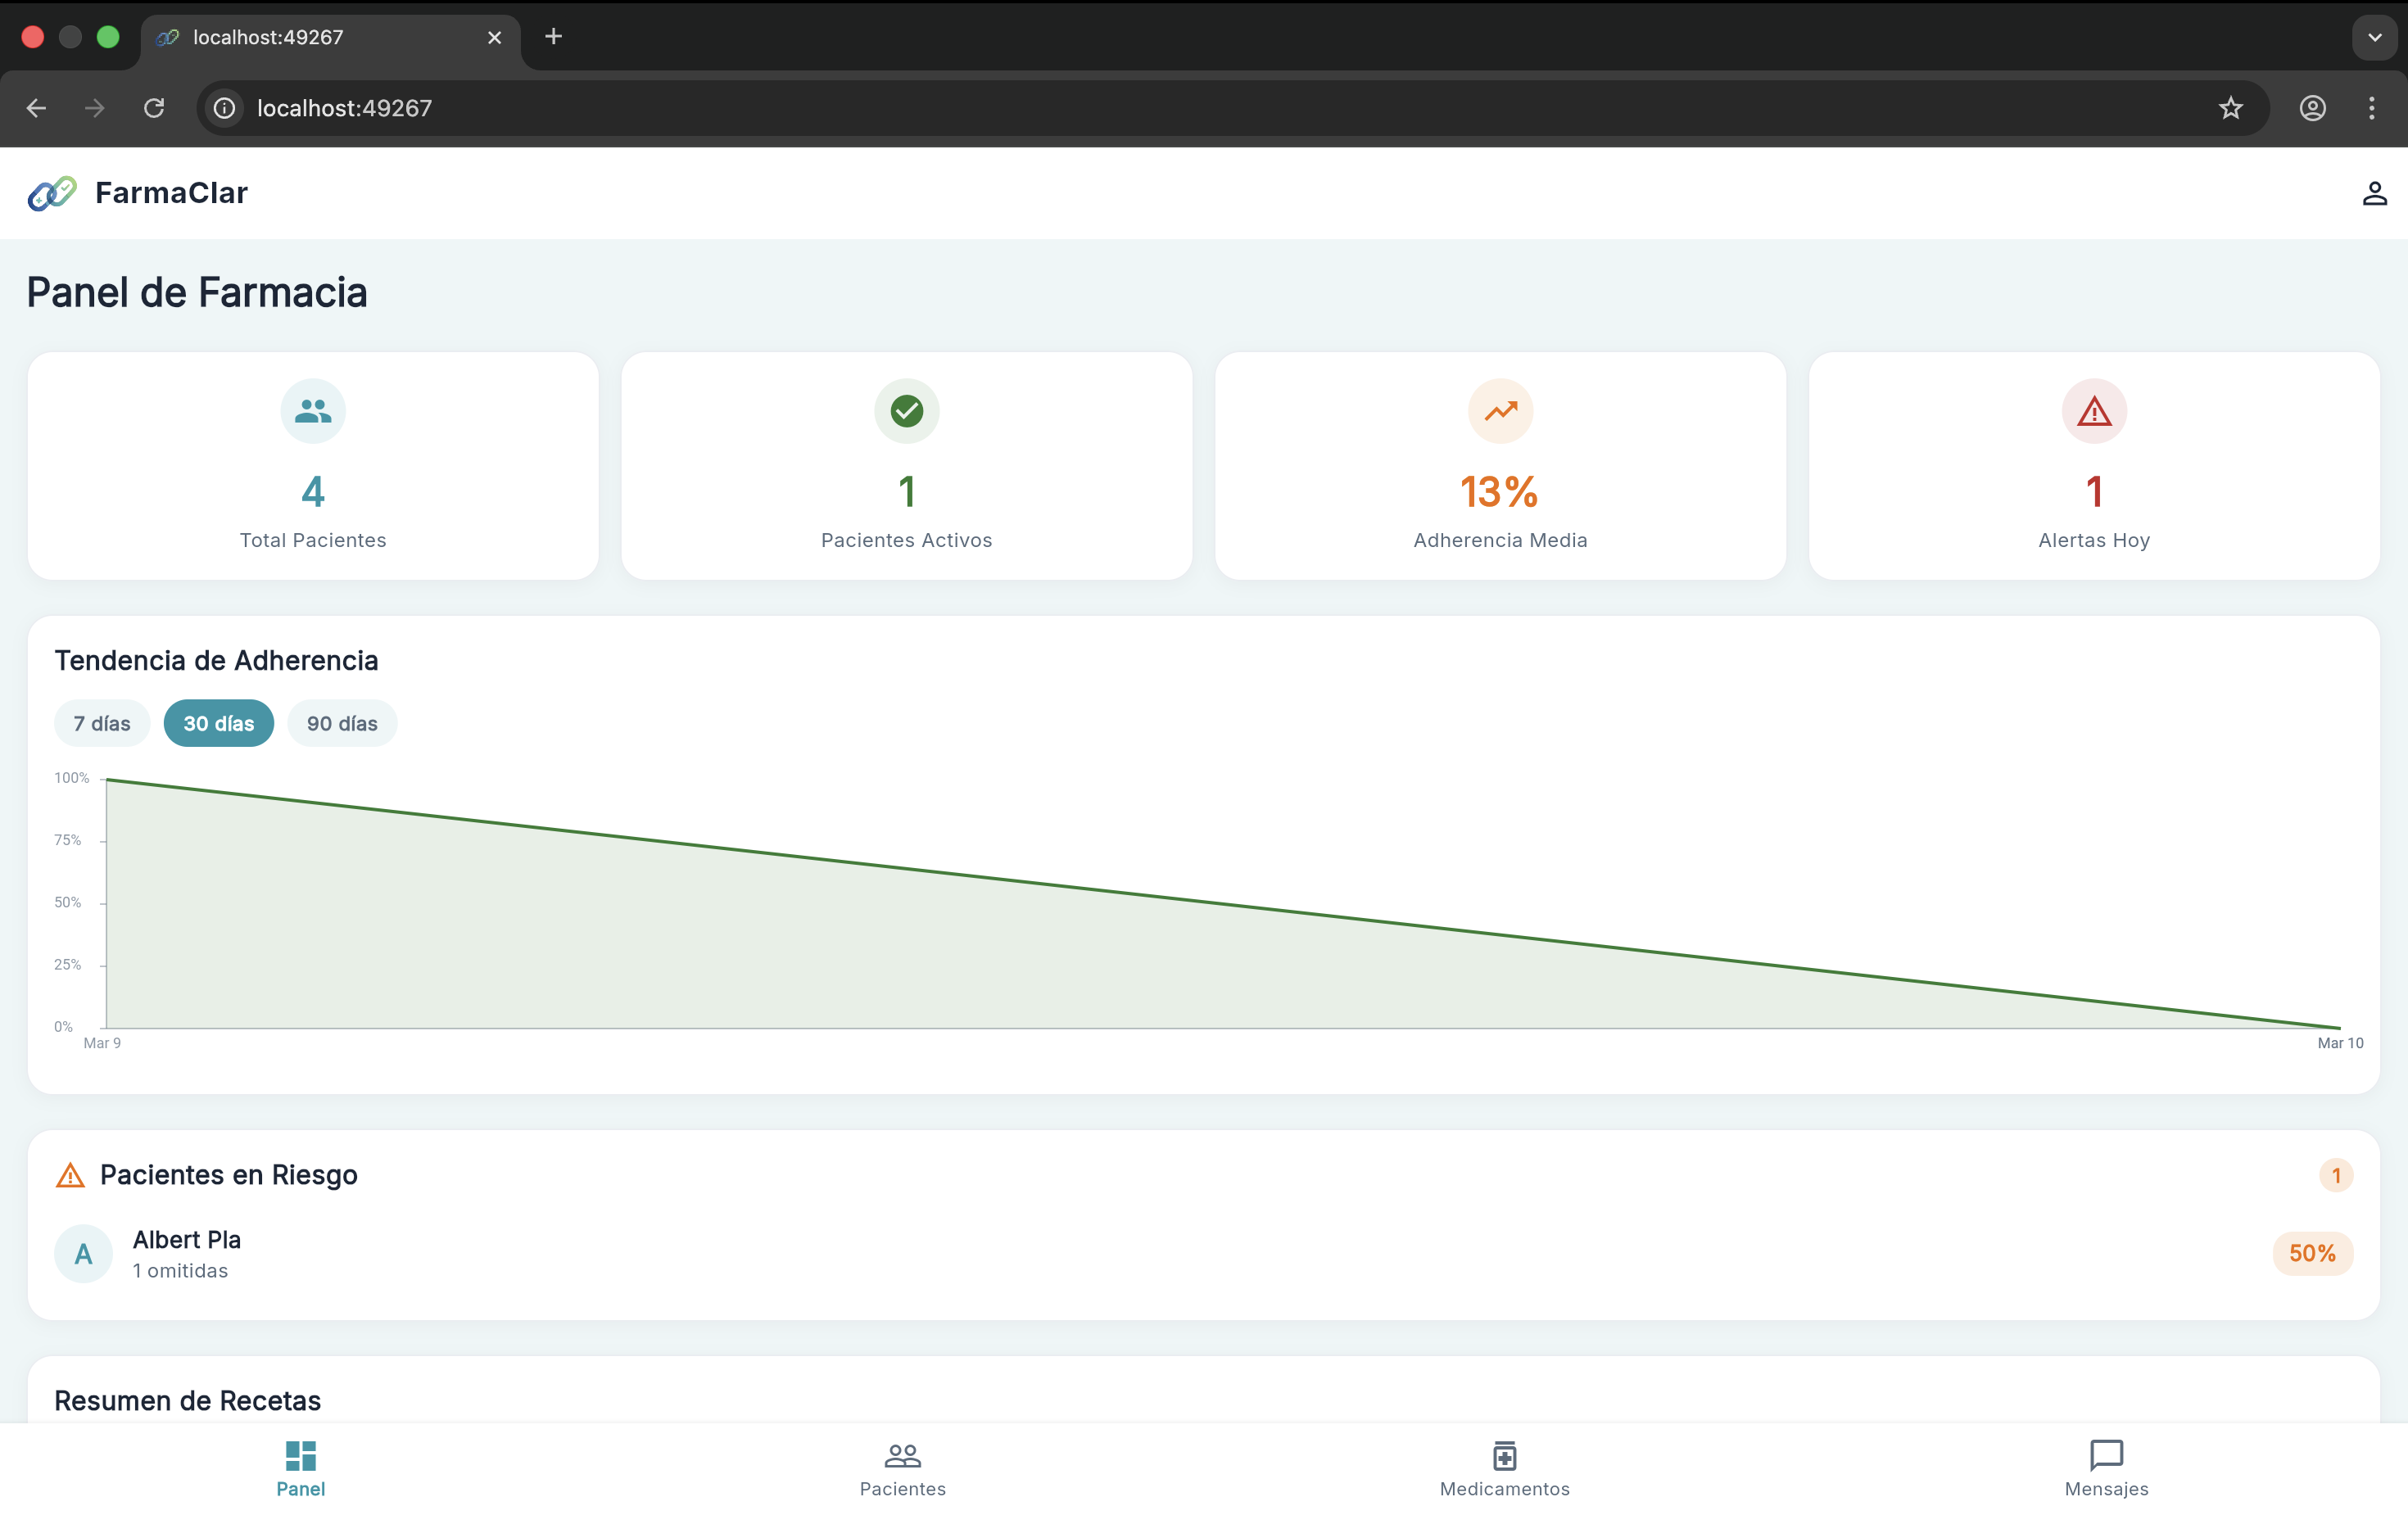Image resolution: width=2408 pixels, height=1515 pixels.
Task: Click the 50% adherence badge
Action: coord(2312,1253)
